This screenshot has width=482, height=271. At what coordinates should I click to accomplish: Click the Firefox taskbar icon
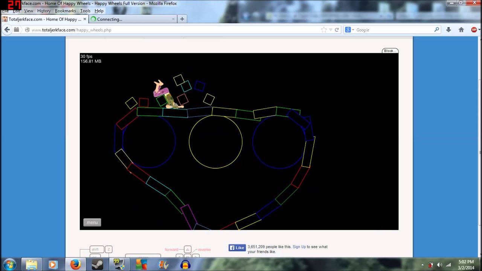75,265
